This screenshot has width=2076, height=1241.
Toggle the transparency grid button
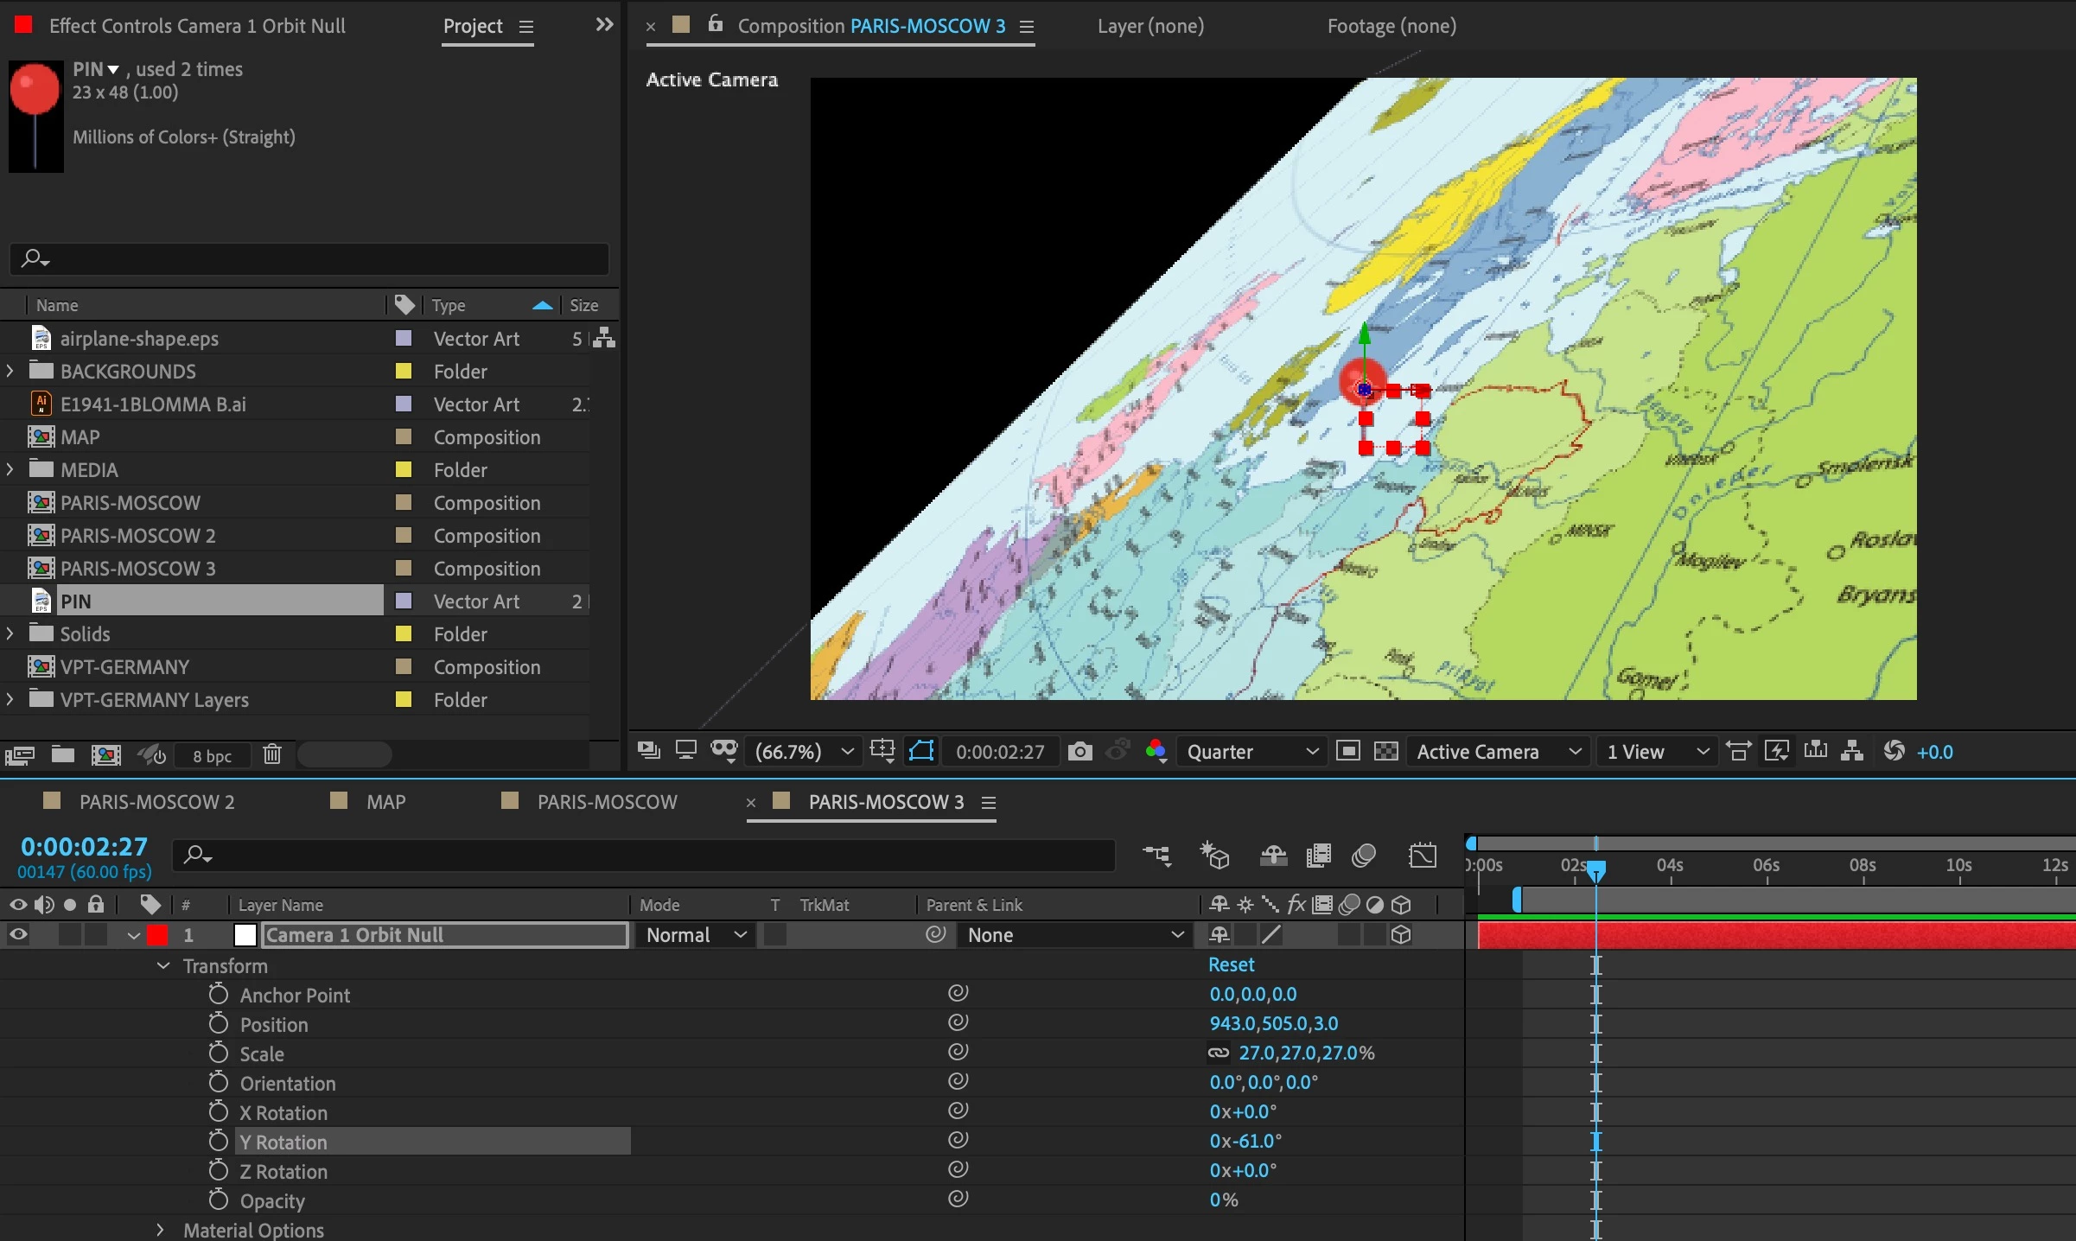(x=1385, y=751)
